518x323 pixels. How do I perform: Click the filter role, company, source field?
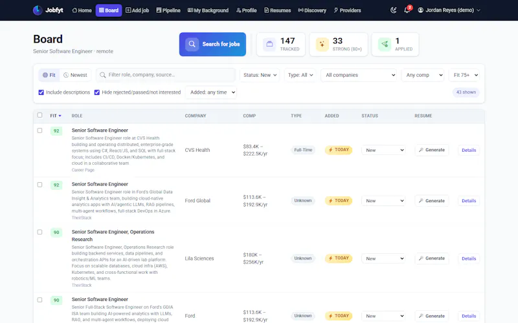tap(166, 75)
